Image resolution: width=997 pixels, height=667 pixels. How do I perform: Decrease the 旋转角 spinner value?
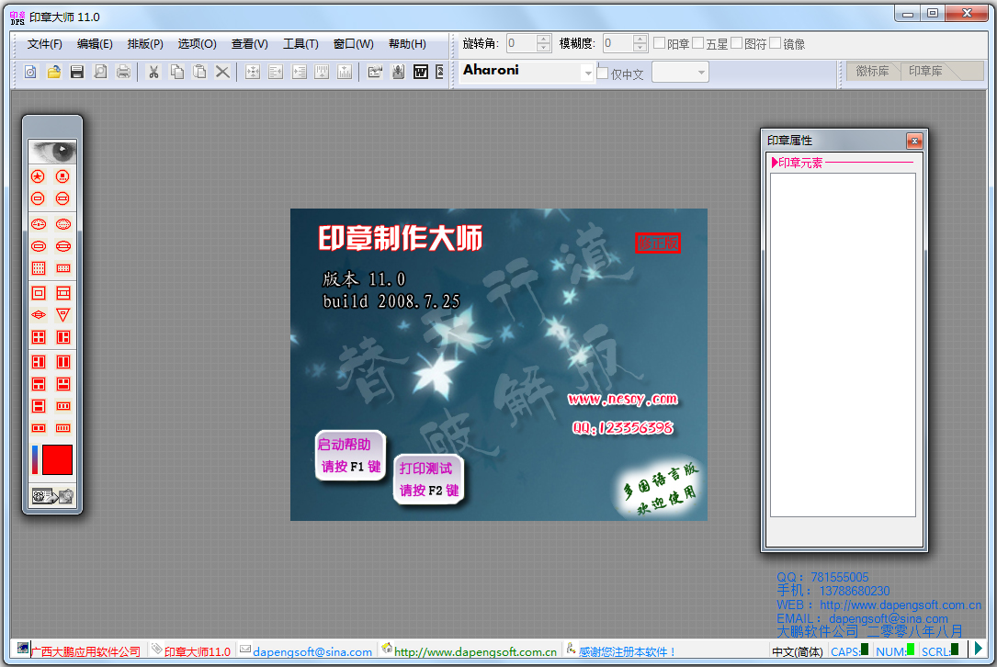[544, 48]
